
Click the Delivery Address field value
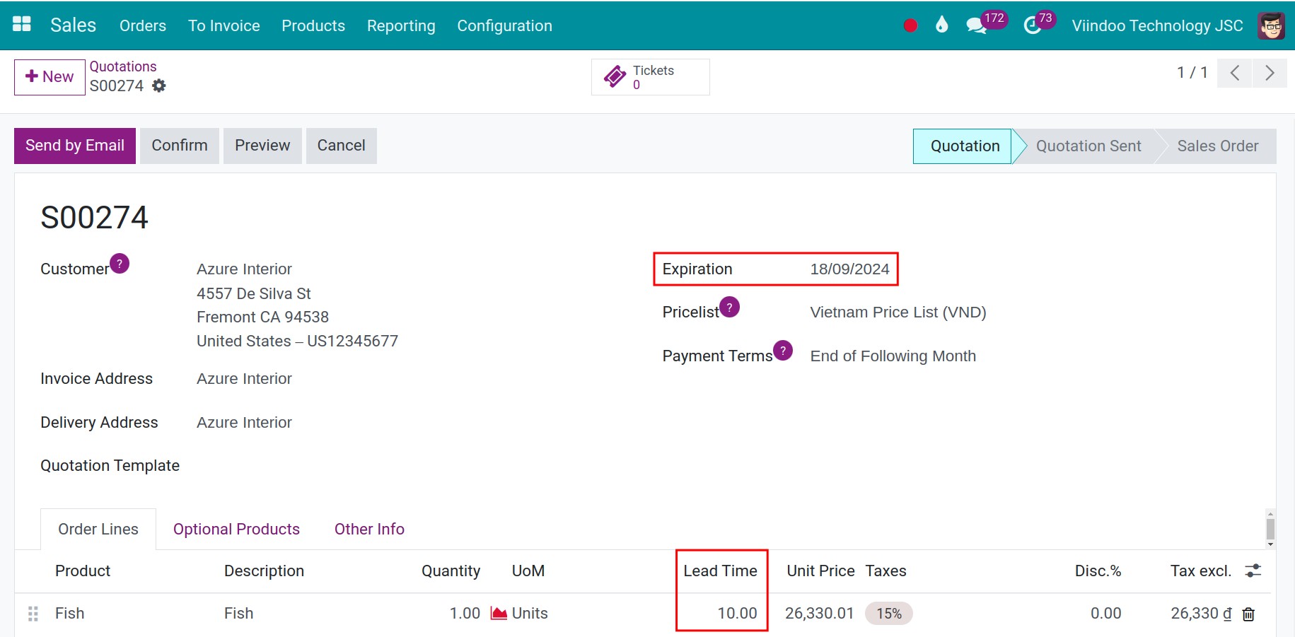pyautogui.click(x=244, y=423)
